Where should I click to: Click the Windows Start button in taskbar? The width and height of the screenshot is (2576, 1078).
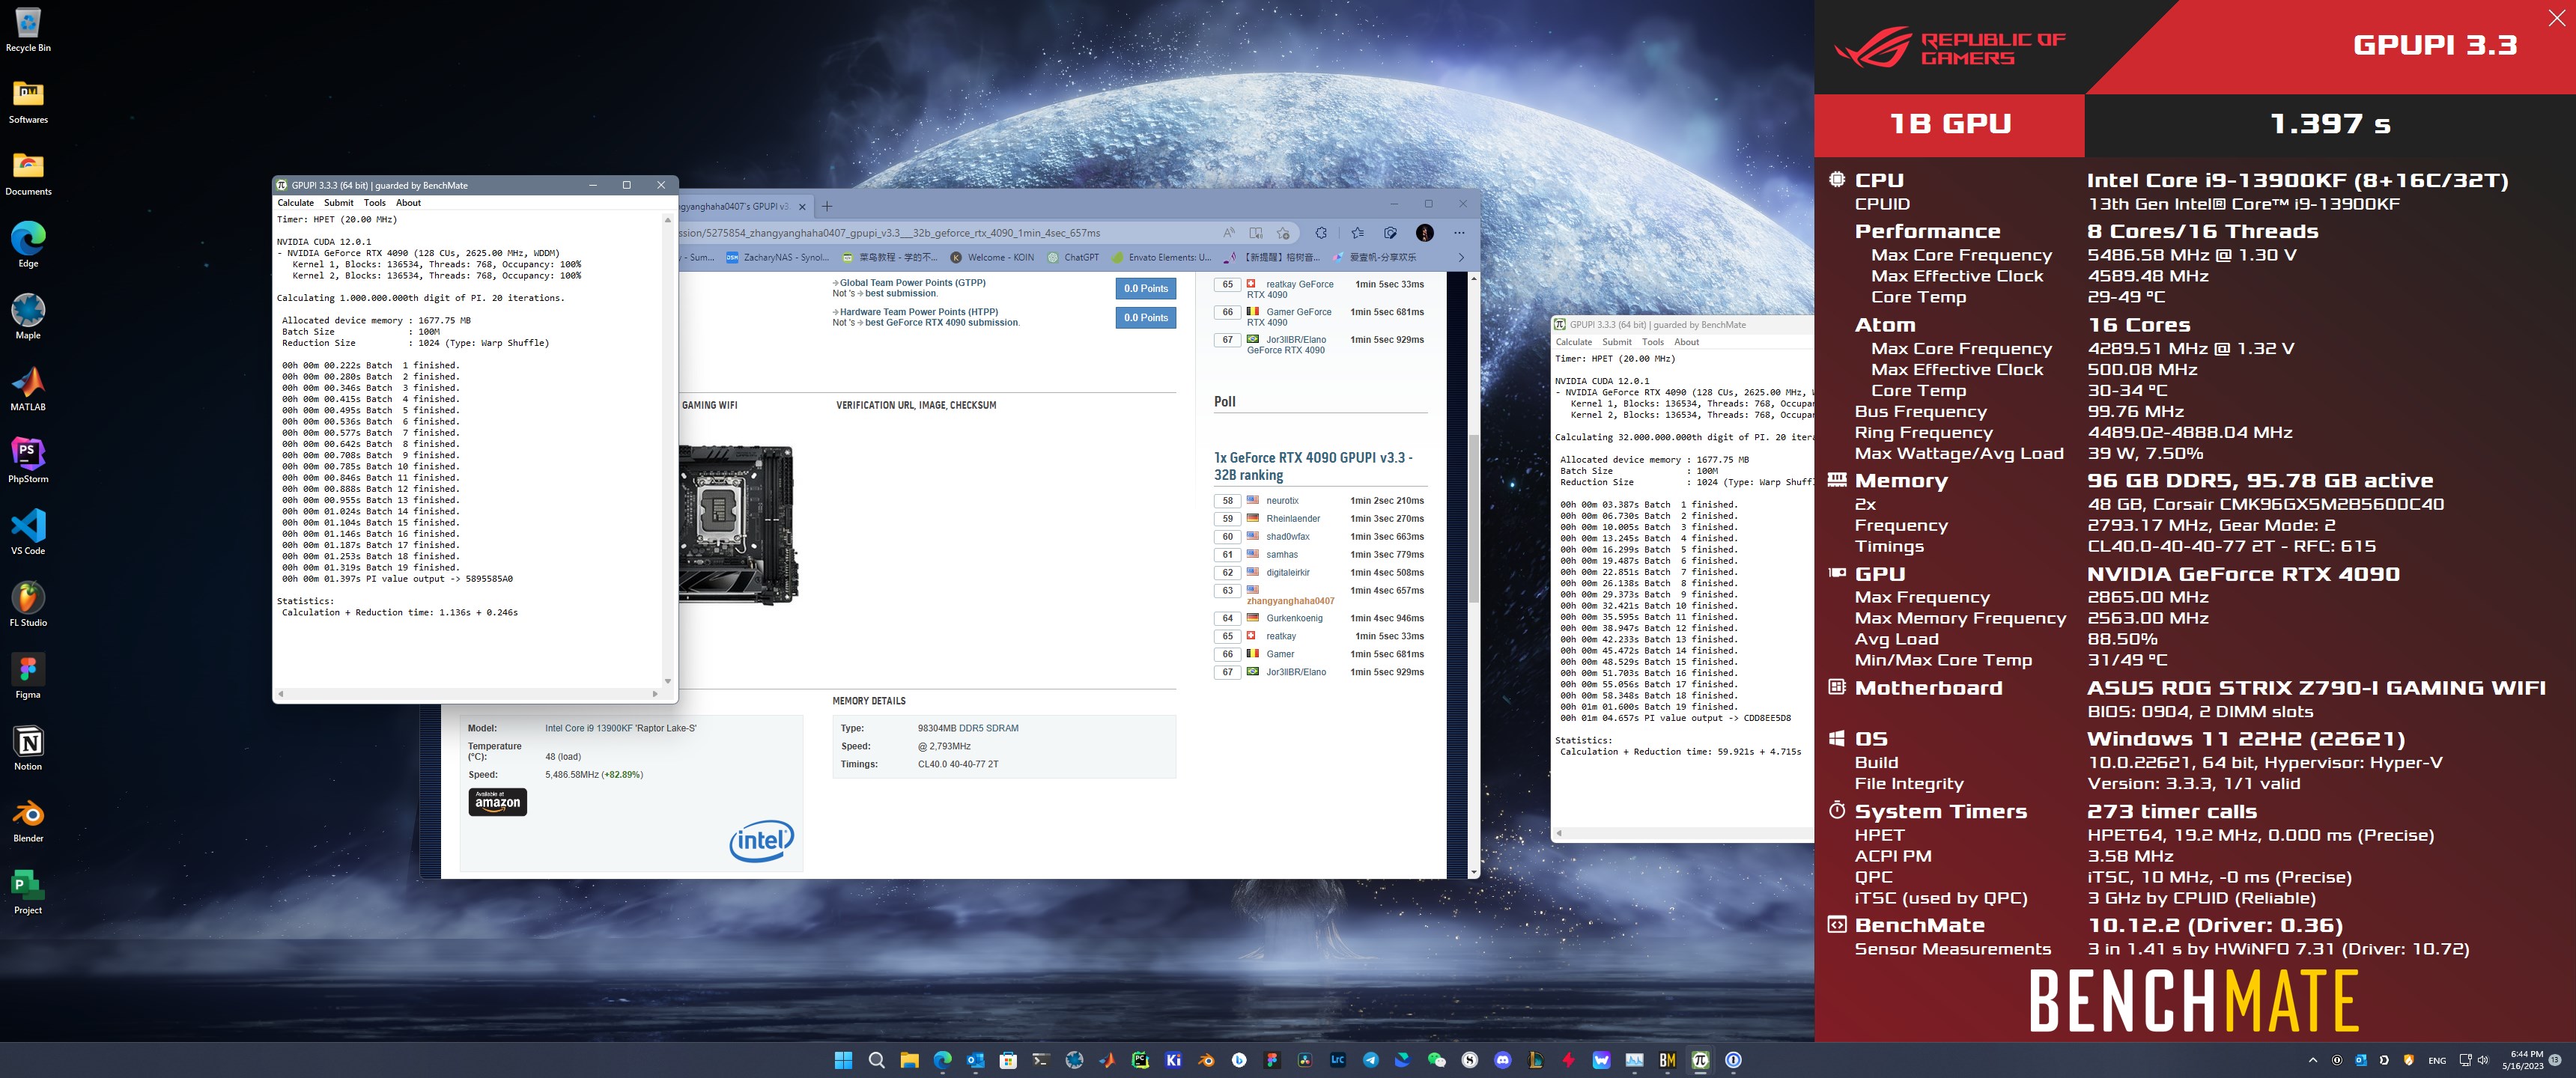[x=843, y=1060]
